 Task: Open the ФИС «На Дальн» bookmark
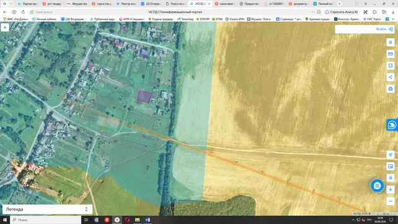click(x=16, y=19)
